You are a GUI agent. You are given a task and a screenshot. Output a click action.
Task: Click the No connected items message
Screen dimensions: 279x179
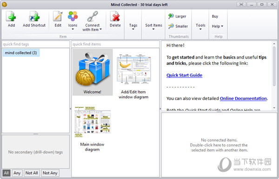[219, 145]
